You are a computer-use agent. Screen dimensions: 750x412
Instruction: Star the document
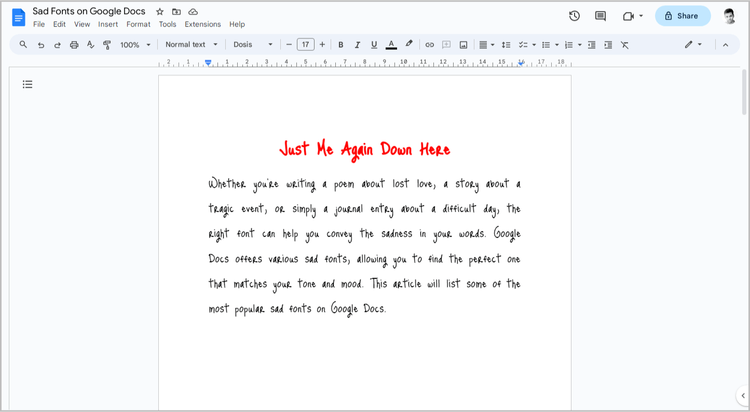[x=160, y=11]
